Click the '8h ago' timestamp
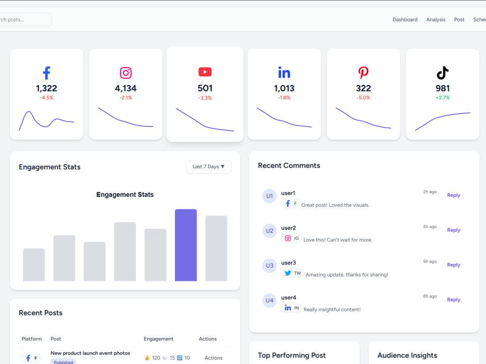486x364 pixels. tap(430, 296)
